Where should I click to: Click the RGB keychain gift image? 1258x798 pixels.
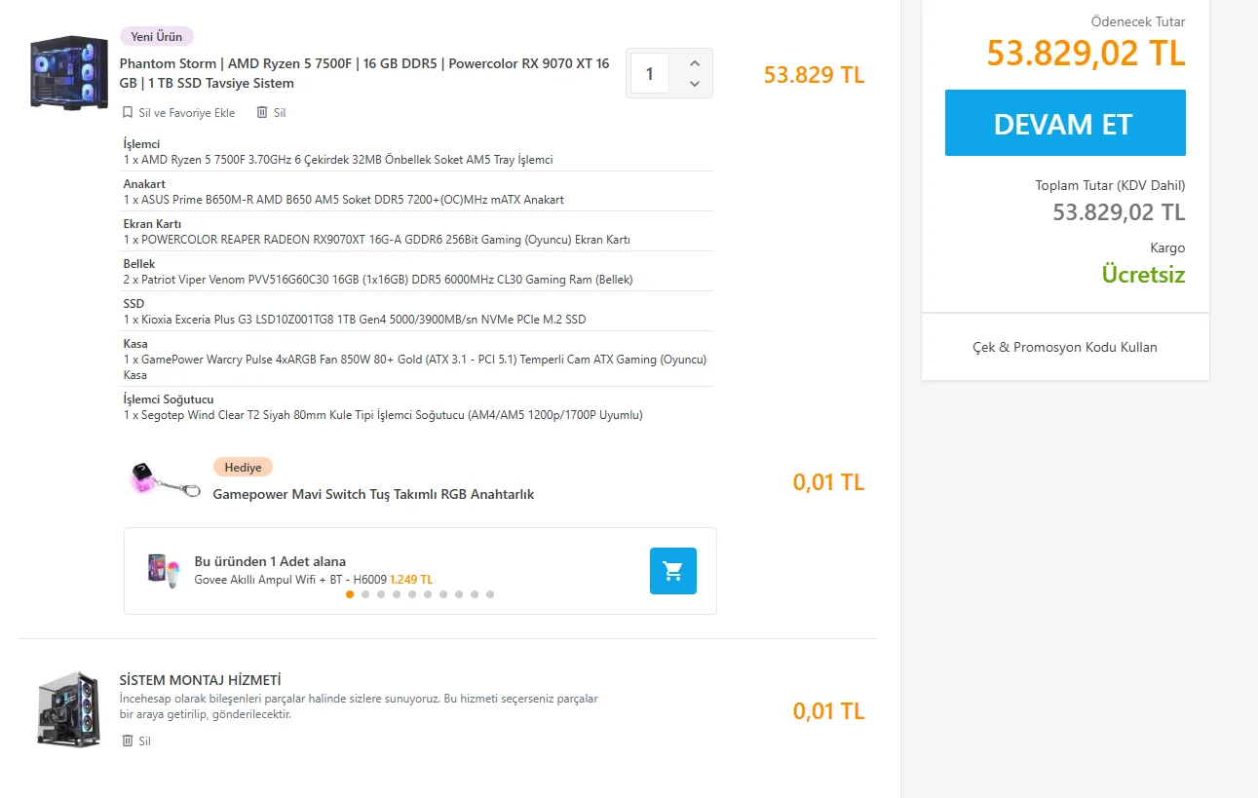point(159,480)
